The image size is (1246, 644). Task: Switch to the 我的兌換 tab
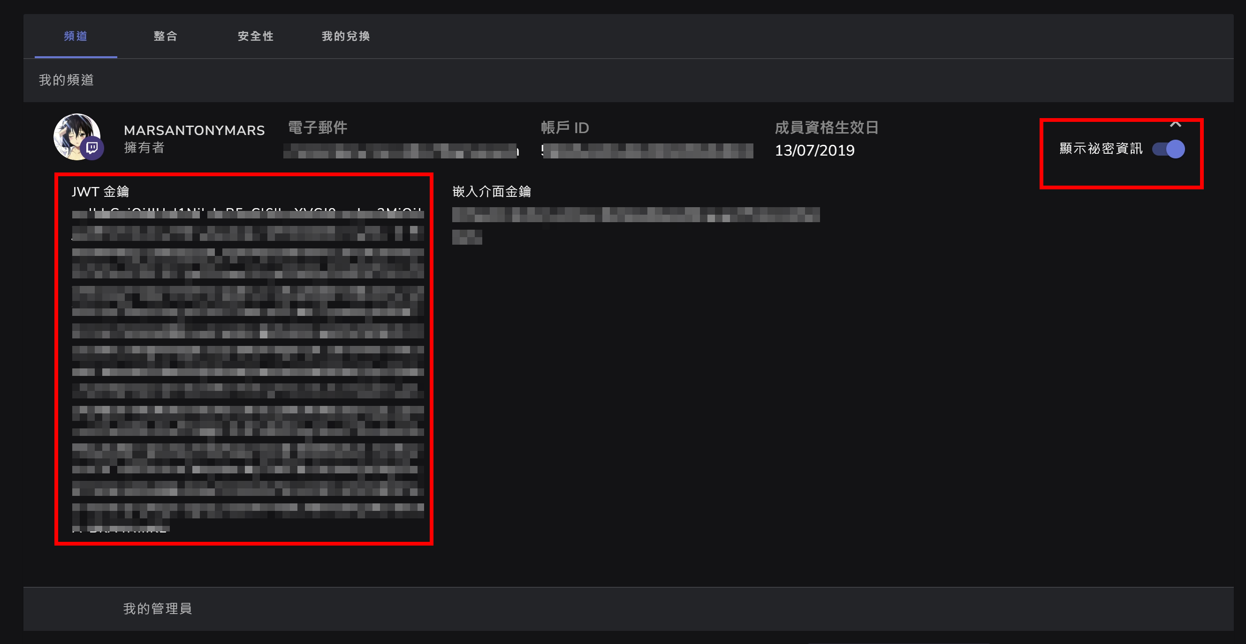coord(345,36)
